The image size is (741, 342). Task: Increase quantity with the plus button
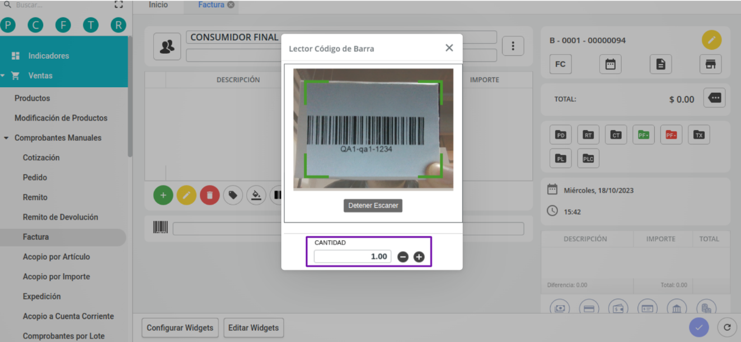pos(419,257)
